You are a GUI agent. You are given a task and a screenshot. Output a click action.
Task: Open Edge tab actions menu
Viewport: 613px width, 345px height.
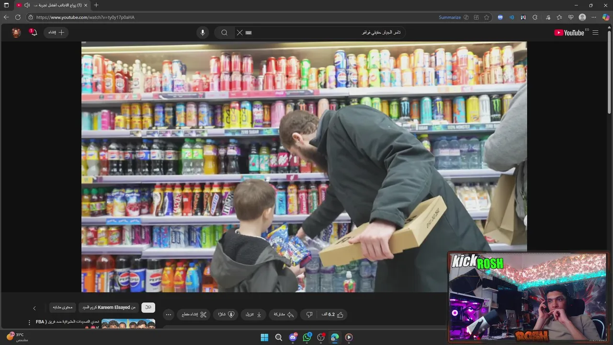pyautogui.click(x=6, y=5)
